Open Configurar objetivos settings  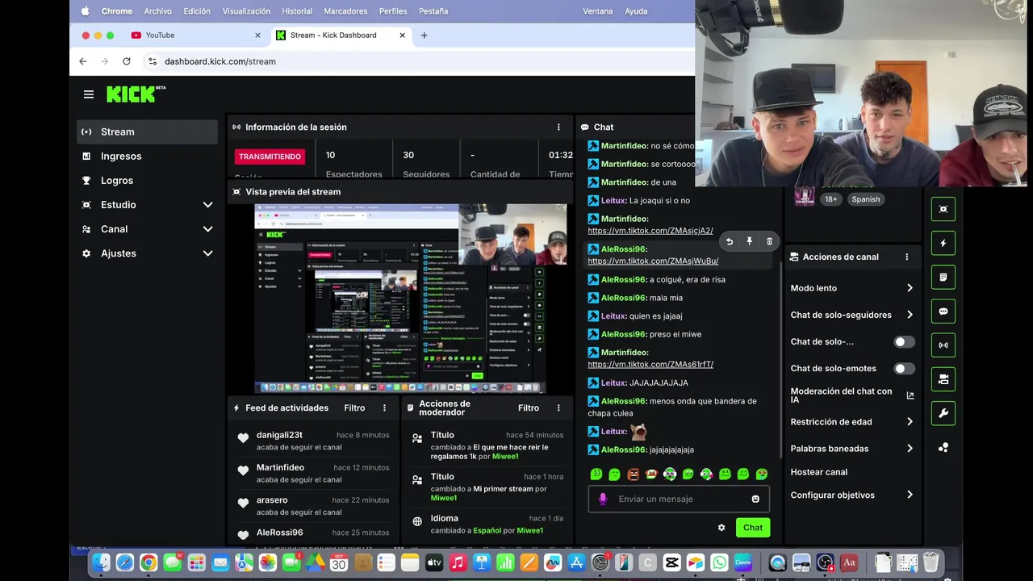[851, 495]
